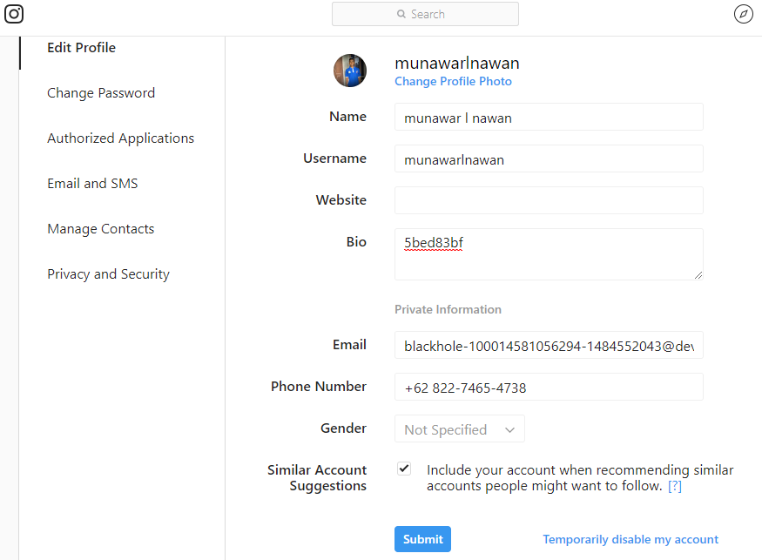Click the profile photo thumbnail
Image resolution: width=762 pixels, height=560 pixels.
click(350, 71)
